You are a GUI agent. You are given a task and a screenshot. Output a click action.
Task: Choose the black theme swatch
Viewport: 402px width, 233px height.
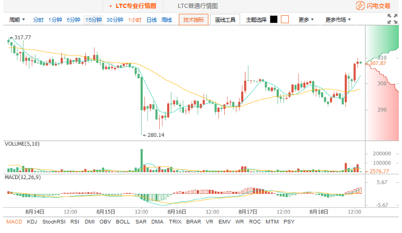click(x=273, y=20)
